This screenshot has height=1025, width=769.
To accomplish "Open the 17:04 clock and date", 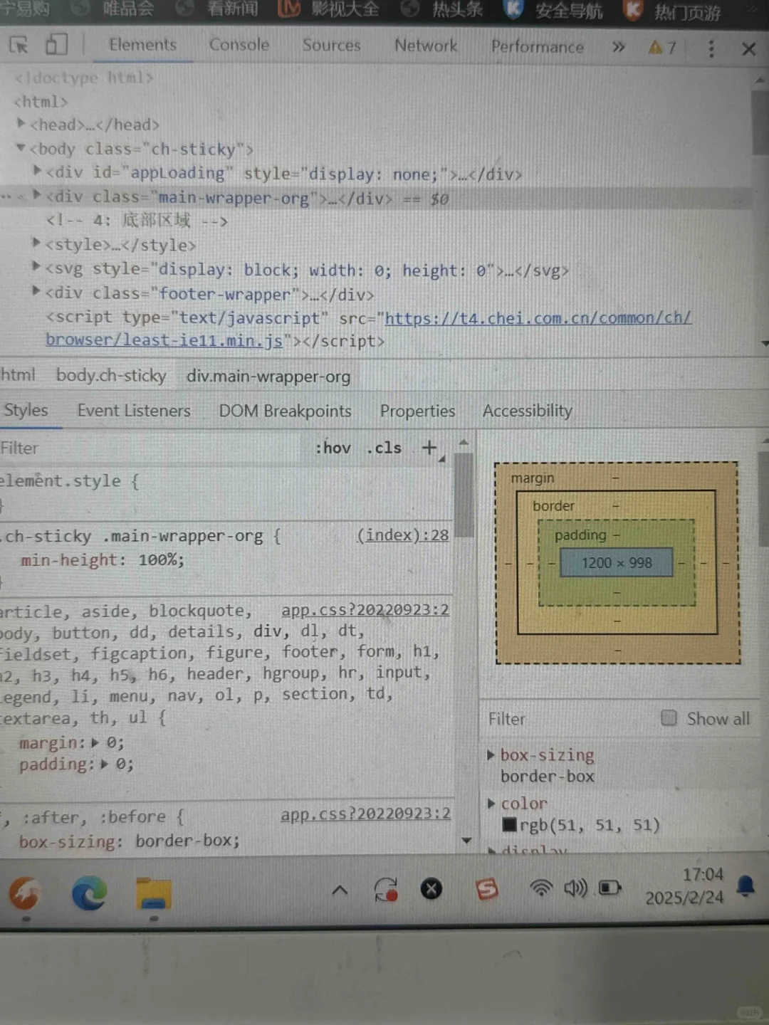I will pos(684,886).
